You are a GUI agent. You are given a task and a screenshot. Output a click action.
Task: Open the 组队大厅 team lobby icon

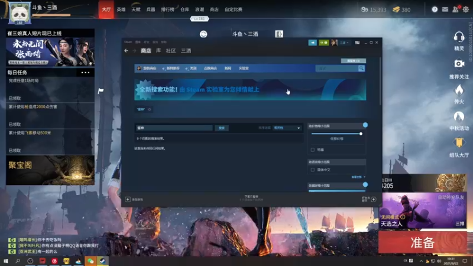pos(459,143)
